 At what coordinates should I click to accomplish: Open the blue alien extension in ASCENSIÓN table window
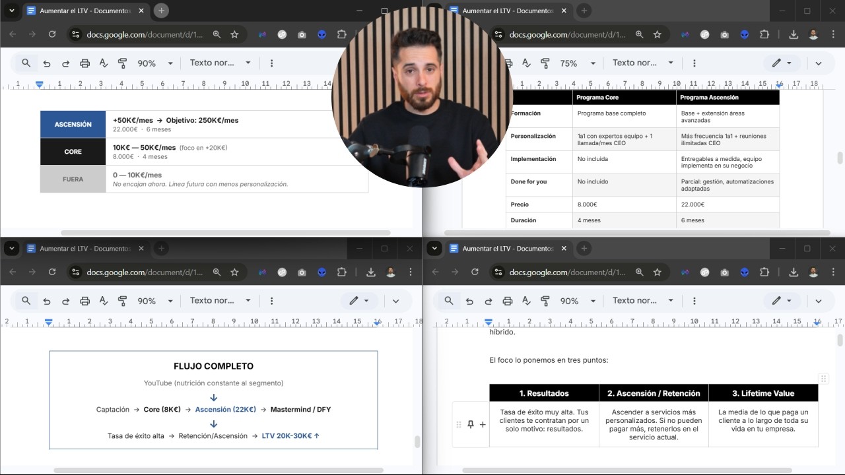point(321,34)
